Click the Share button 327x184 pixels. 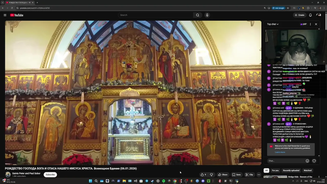pyautogui.click(x=223, y=175)
